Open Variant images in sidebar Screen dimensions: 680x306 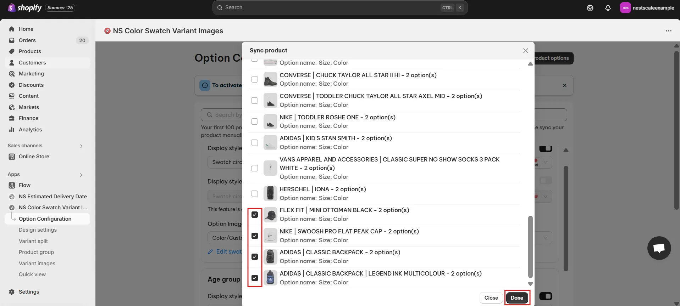point(37,263)
